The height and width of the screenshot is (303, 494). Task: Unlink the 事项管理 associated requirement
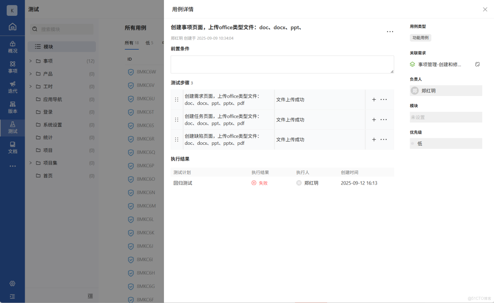pyautogui.click(x=477, y=64)
